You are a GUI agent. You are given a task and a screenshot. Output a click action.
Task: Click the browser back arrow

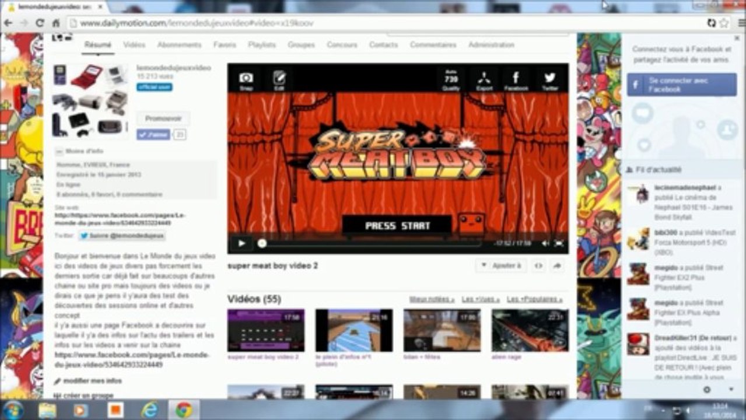[x=8, y=23]
